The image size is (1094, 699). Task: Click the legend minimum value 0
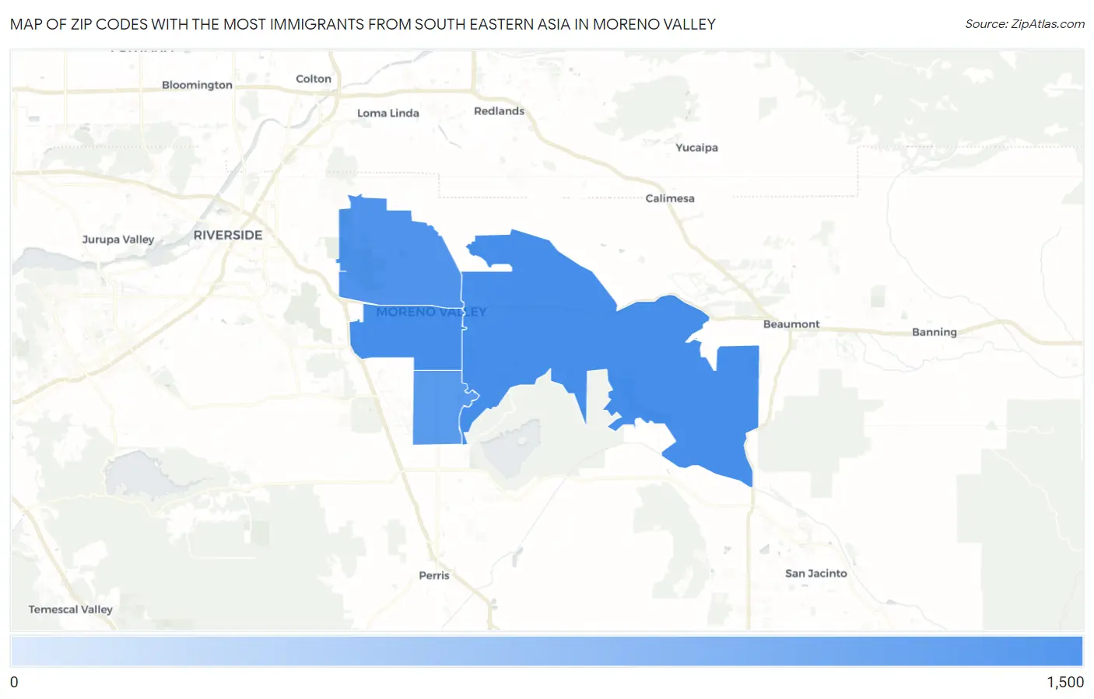[14, 682]
